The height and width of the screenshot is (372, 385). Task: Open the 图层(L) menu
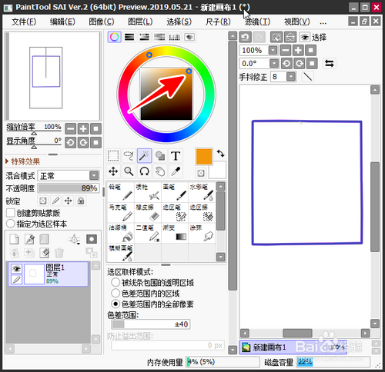click(x=140, y=22)
